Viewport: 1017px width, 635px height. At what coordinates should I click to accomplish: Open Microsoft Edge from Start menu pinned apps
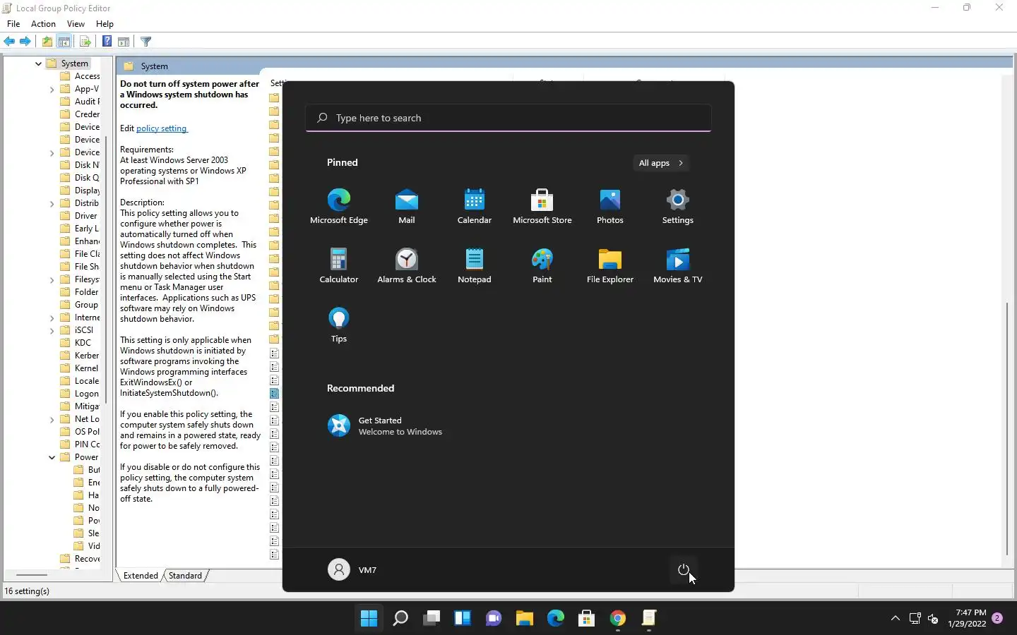pos(339,206)
